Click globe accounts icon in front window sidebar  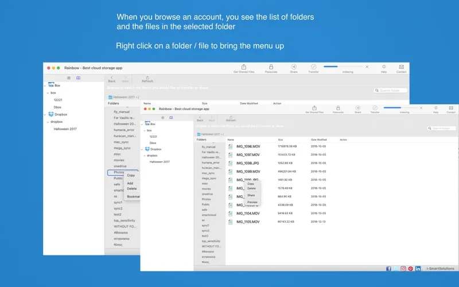coord(163,118)
